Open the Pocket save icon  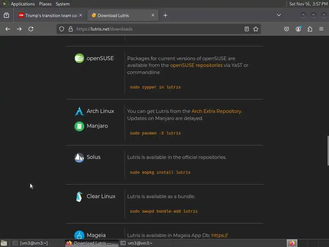click(x=286, y=29)
